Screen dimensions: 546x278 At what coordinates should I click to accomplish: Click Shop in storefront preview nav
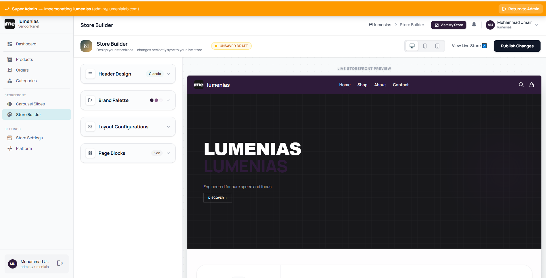[362, 85]
